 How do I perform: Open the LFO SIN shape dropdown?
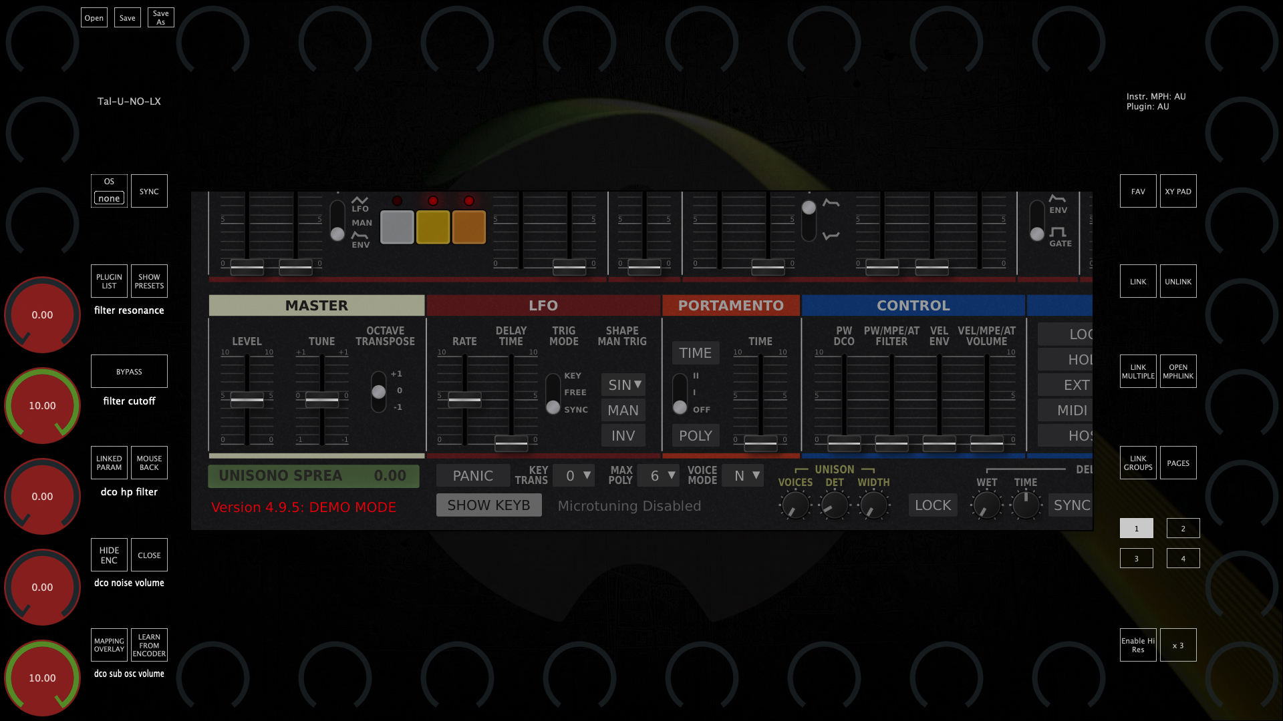(x=623, y=385)
